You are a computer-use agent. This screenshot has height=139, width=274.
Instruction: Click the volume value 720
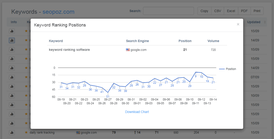(213, 50)
